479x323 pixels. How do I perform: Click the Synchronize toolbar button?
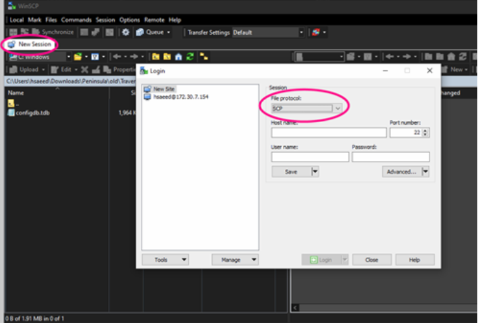(53, 32)
